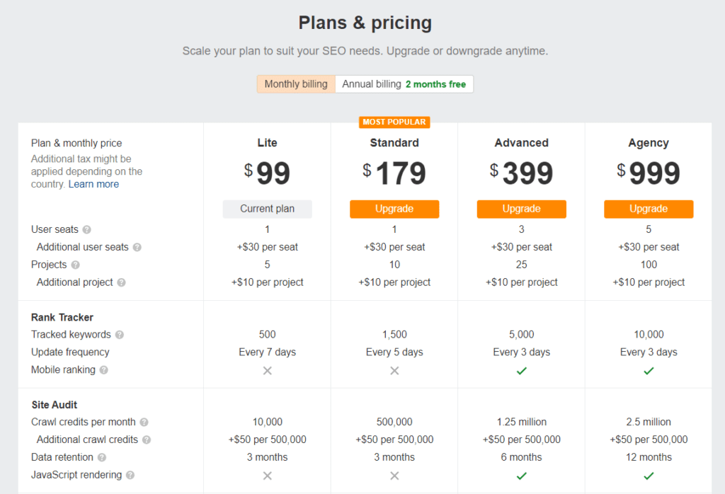This screenshot has width=725, height=494.
Task: Select the MOST POPULAR badge above Standard
Action: coord(394,122)
